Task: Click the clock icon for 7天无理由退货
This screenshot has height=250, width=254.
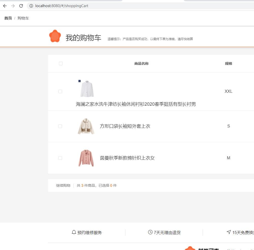Action: click(150, 232)
